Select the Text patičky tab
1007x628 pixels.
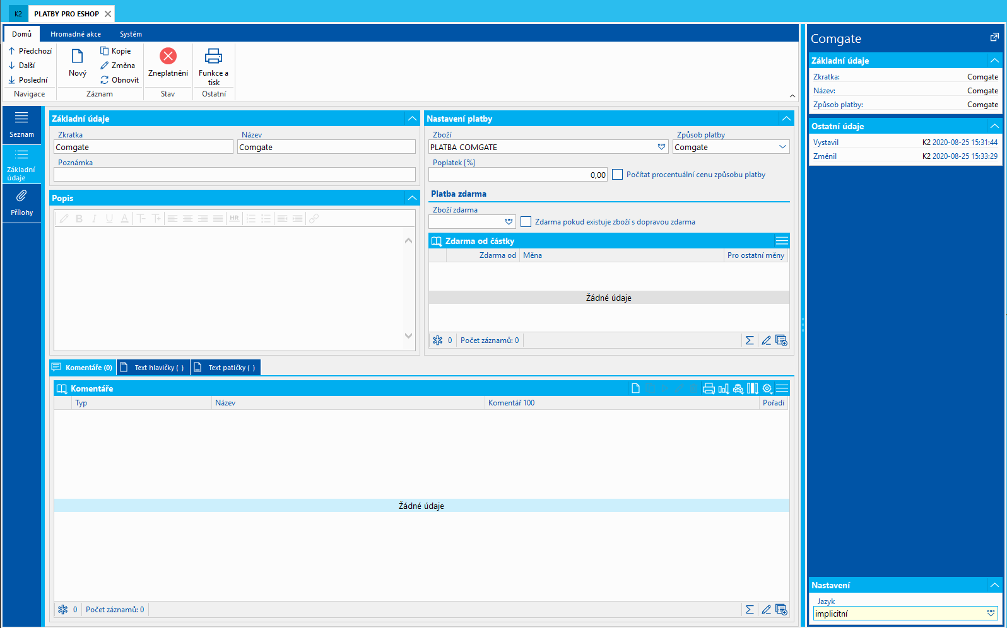coord(226,368)
